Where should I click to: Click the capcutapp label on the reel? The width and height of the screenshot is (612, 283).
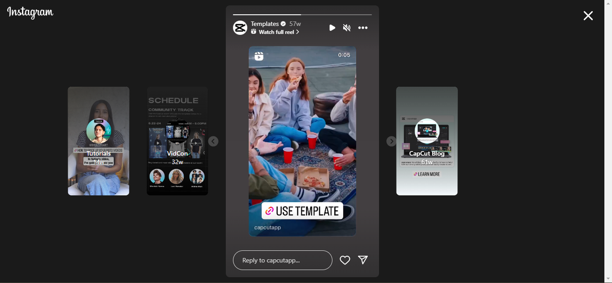pos(268,228)
